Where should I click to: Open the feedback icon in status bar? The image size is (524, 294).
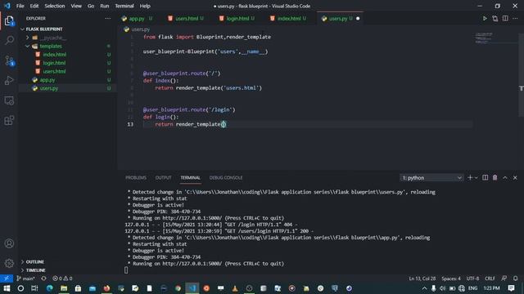[x=504, y=278]
